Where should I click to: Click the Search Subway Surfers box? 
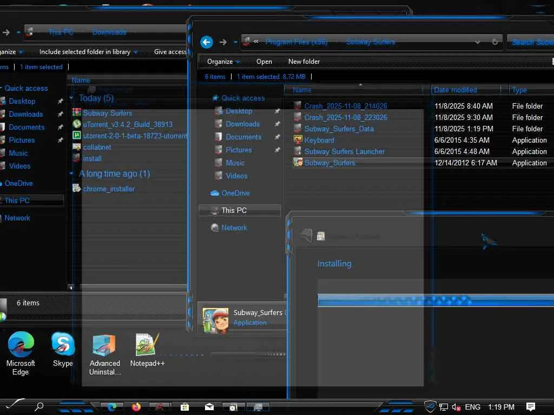(530, 42)
